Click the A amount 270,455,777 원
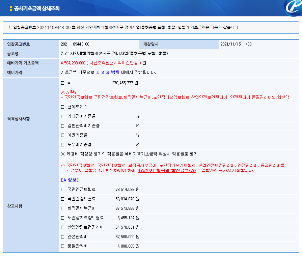Viewport: 302px width, 256px height. click(125, 83)
